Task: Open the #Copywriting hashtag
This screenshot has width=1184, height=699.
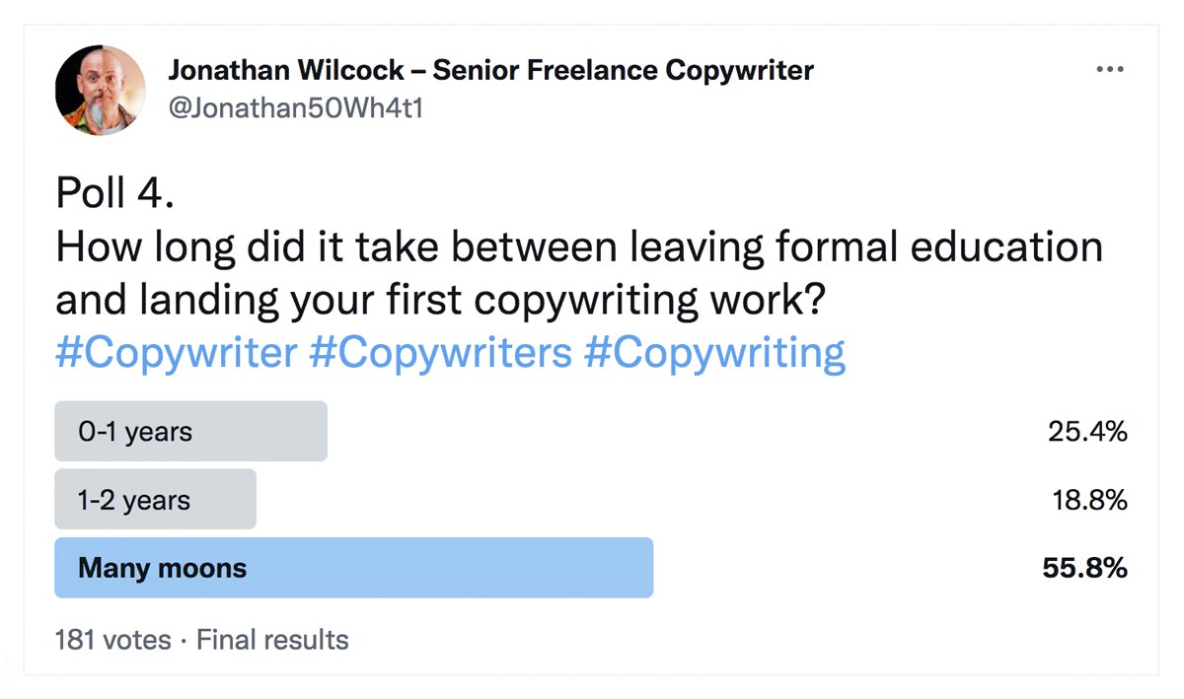Action: [x=714, y=353]
